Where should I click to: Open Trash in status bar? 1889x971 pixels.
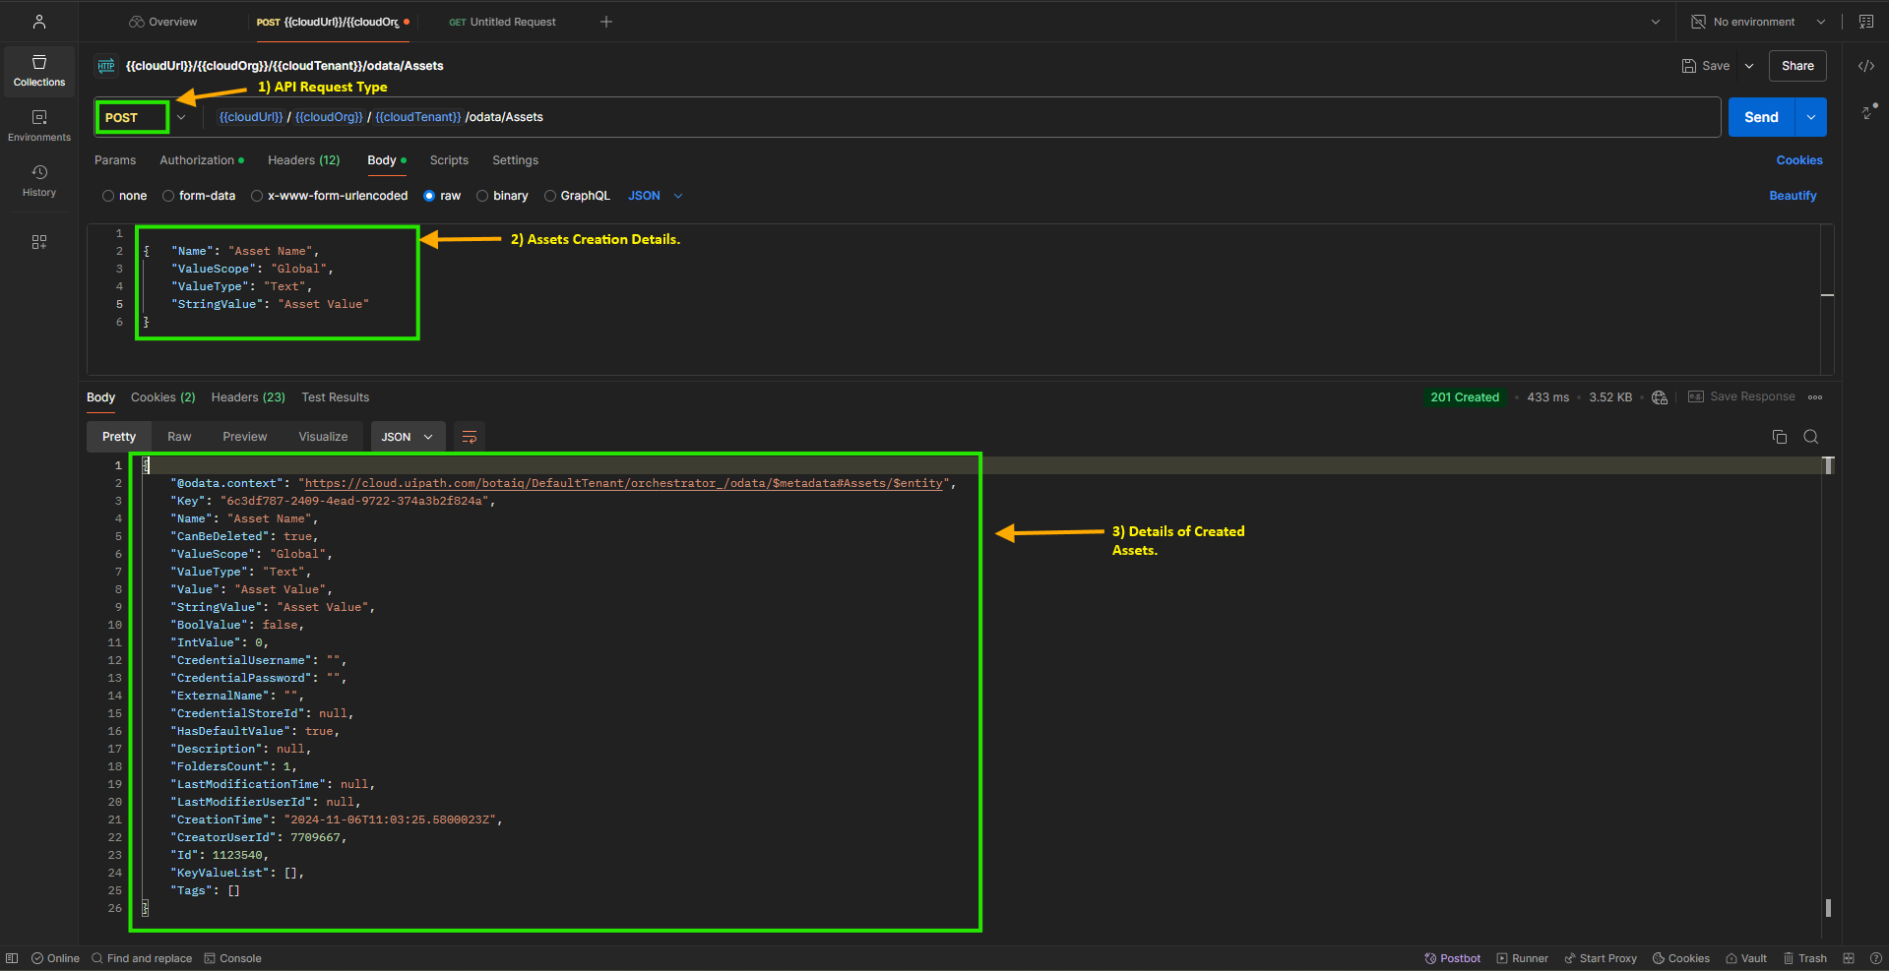tap(1805, 958)
